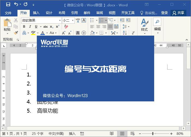
Task: Switch to the 插入 tab
Action: coord(36,13)
